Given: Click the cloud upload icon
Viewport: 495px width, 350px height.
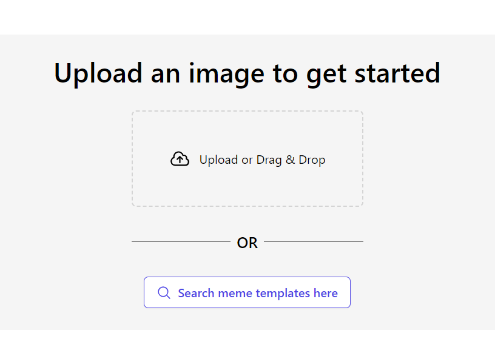Looking at the screenshot, I should click(x=180, y=159).
